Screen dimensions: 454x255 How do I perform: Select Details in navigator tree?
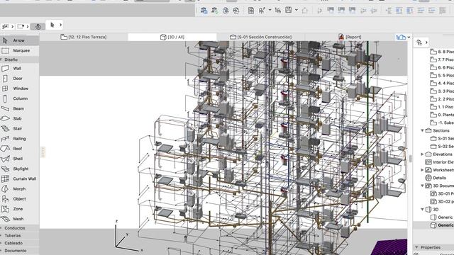tap(436, 178)
